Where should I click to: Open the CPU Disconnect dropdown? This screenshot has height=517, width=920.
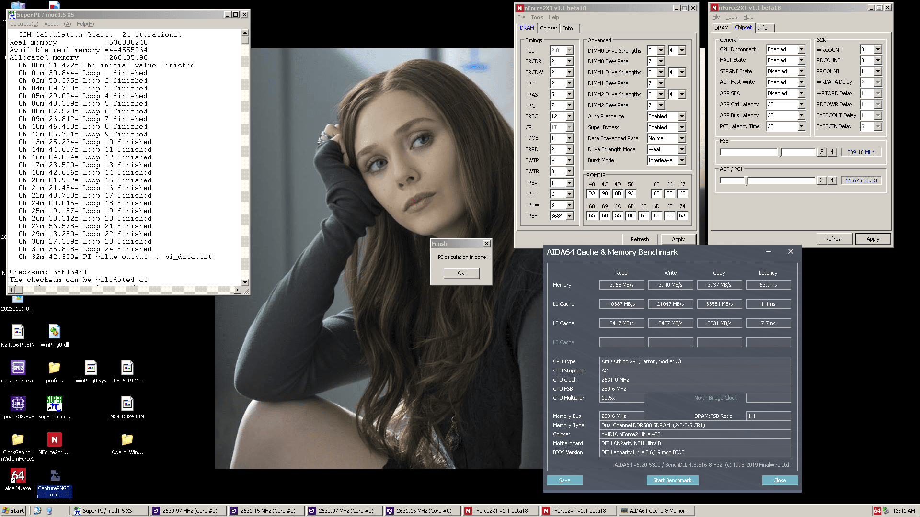click(801, 49)
